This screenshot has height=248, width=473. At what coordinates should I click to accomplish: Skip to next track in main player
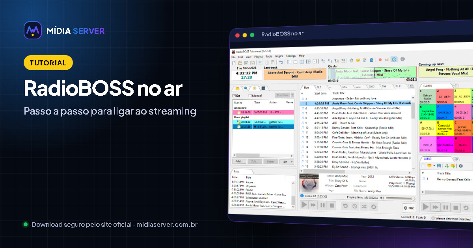click(313, 205)
